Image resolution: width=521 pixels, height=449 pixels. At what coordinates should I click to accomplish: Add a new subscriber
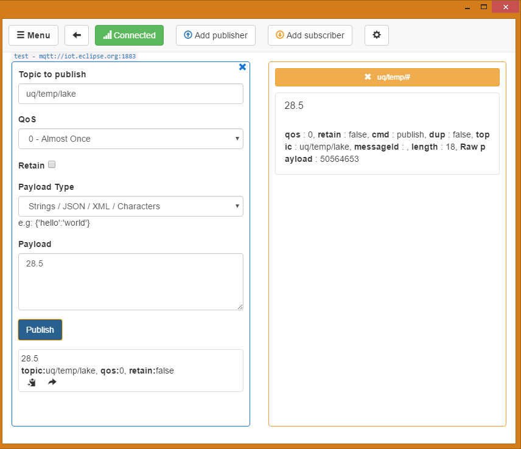[310, 35]
